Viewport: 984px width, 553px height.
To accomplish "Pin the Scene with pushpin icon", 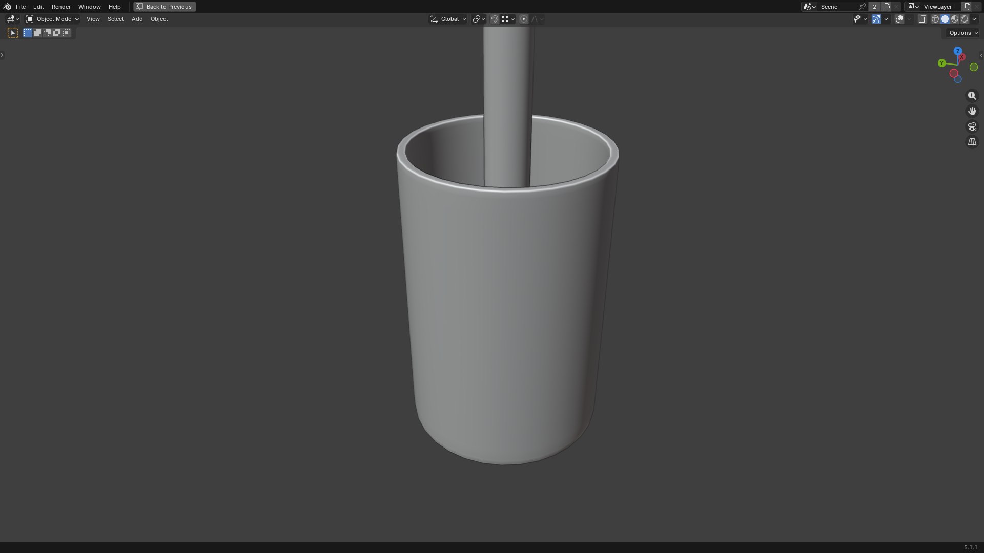I will coord(863,7).
